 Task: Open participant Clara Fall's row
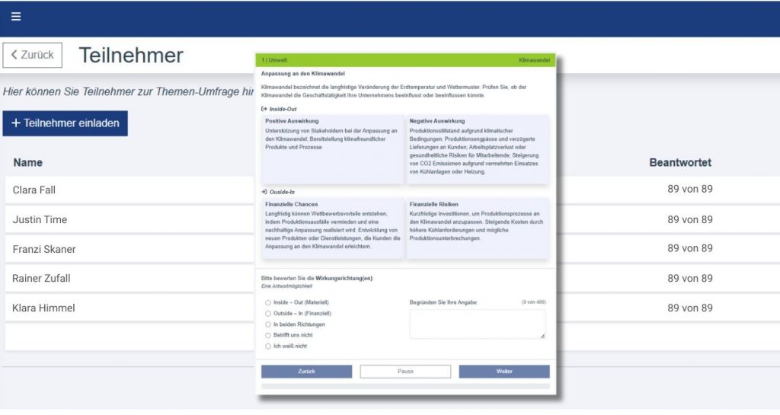34,190
